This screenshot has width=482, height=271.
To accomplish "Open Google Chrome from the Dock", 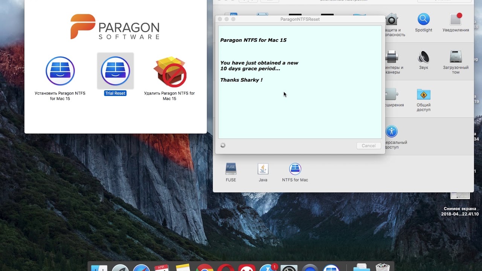I will pos(204,268).
